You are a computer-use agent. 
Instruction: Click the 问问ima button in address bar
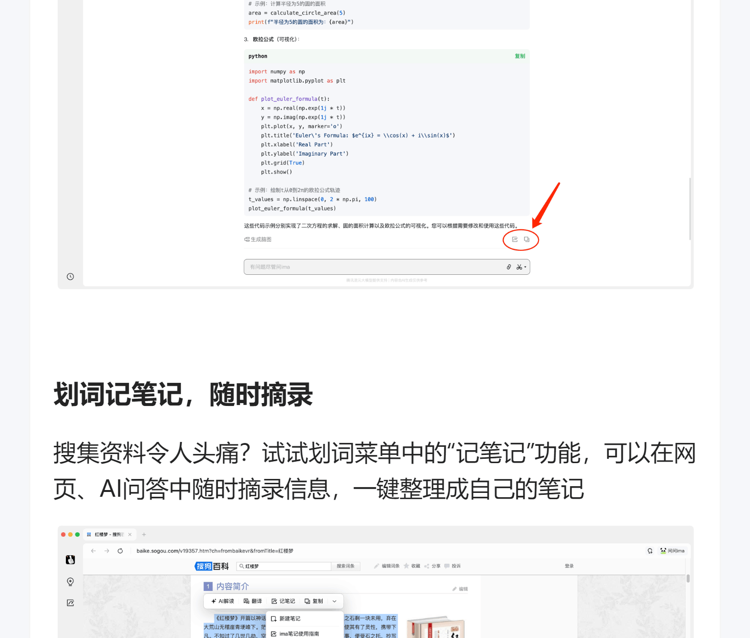click(x=672, y=551)
